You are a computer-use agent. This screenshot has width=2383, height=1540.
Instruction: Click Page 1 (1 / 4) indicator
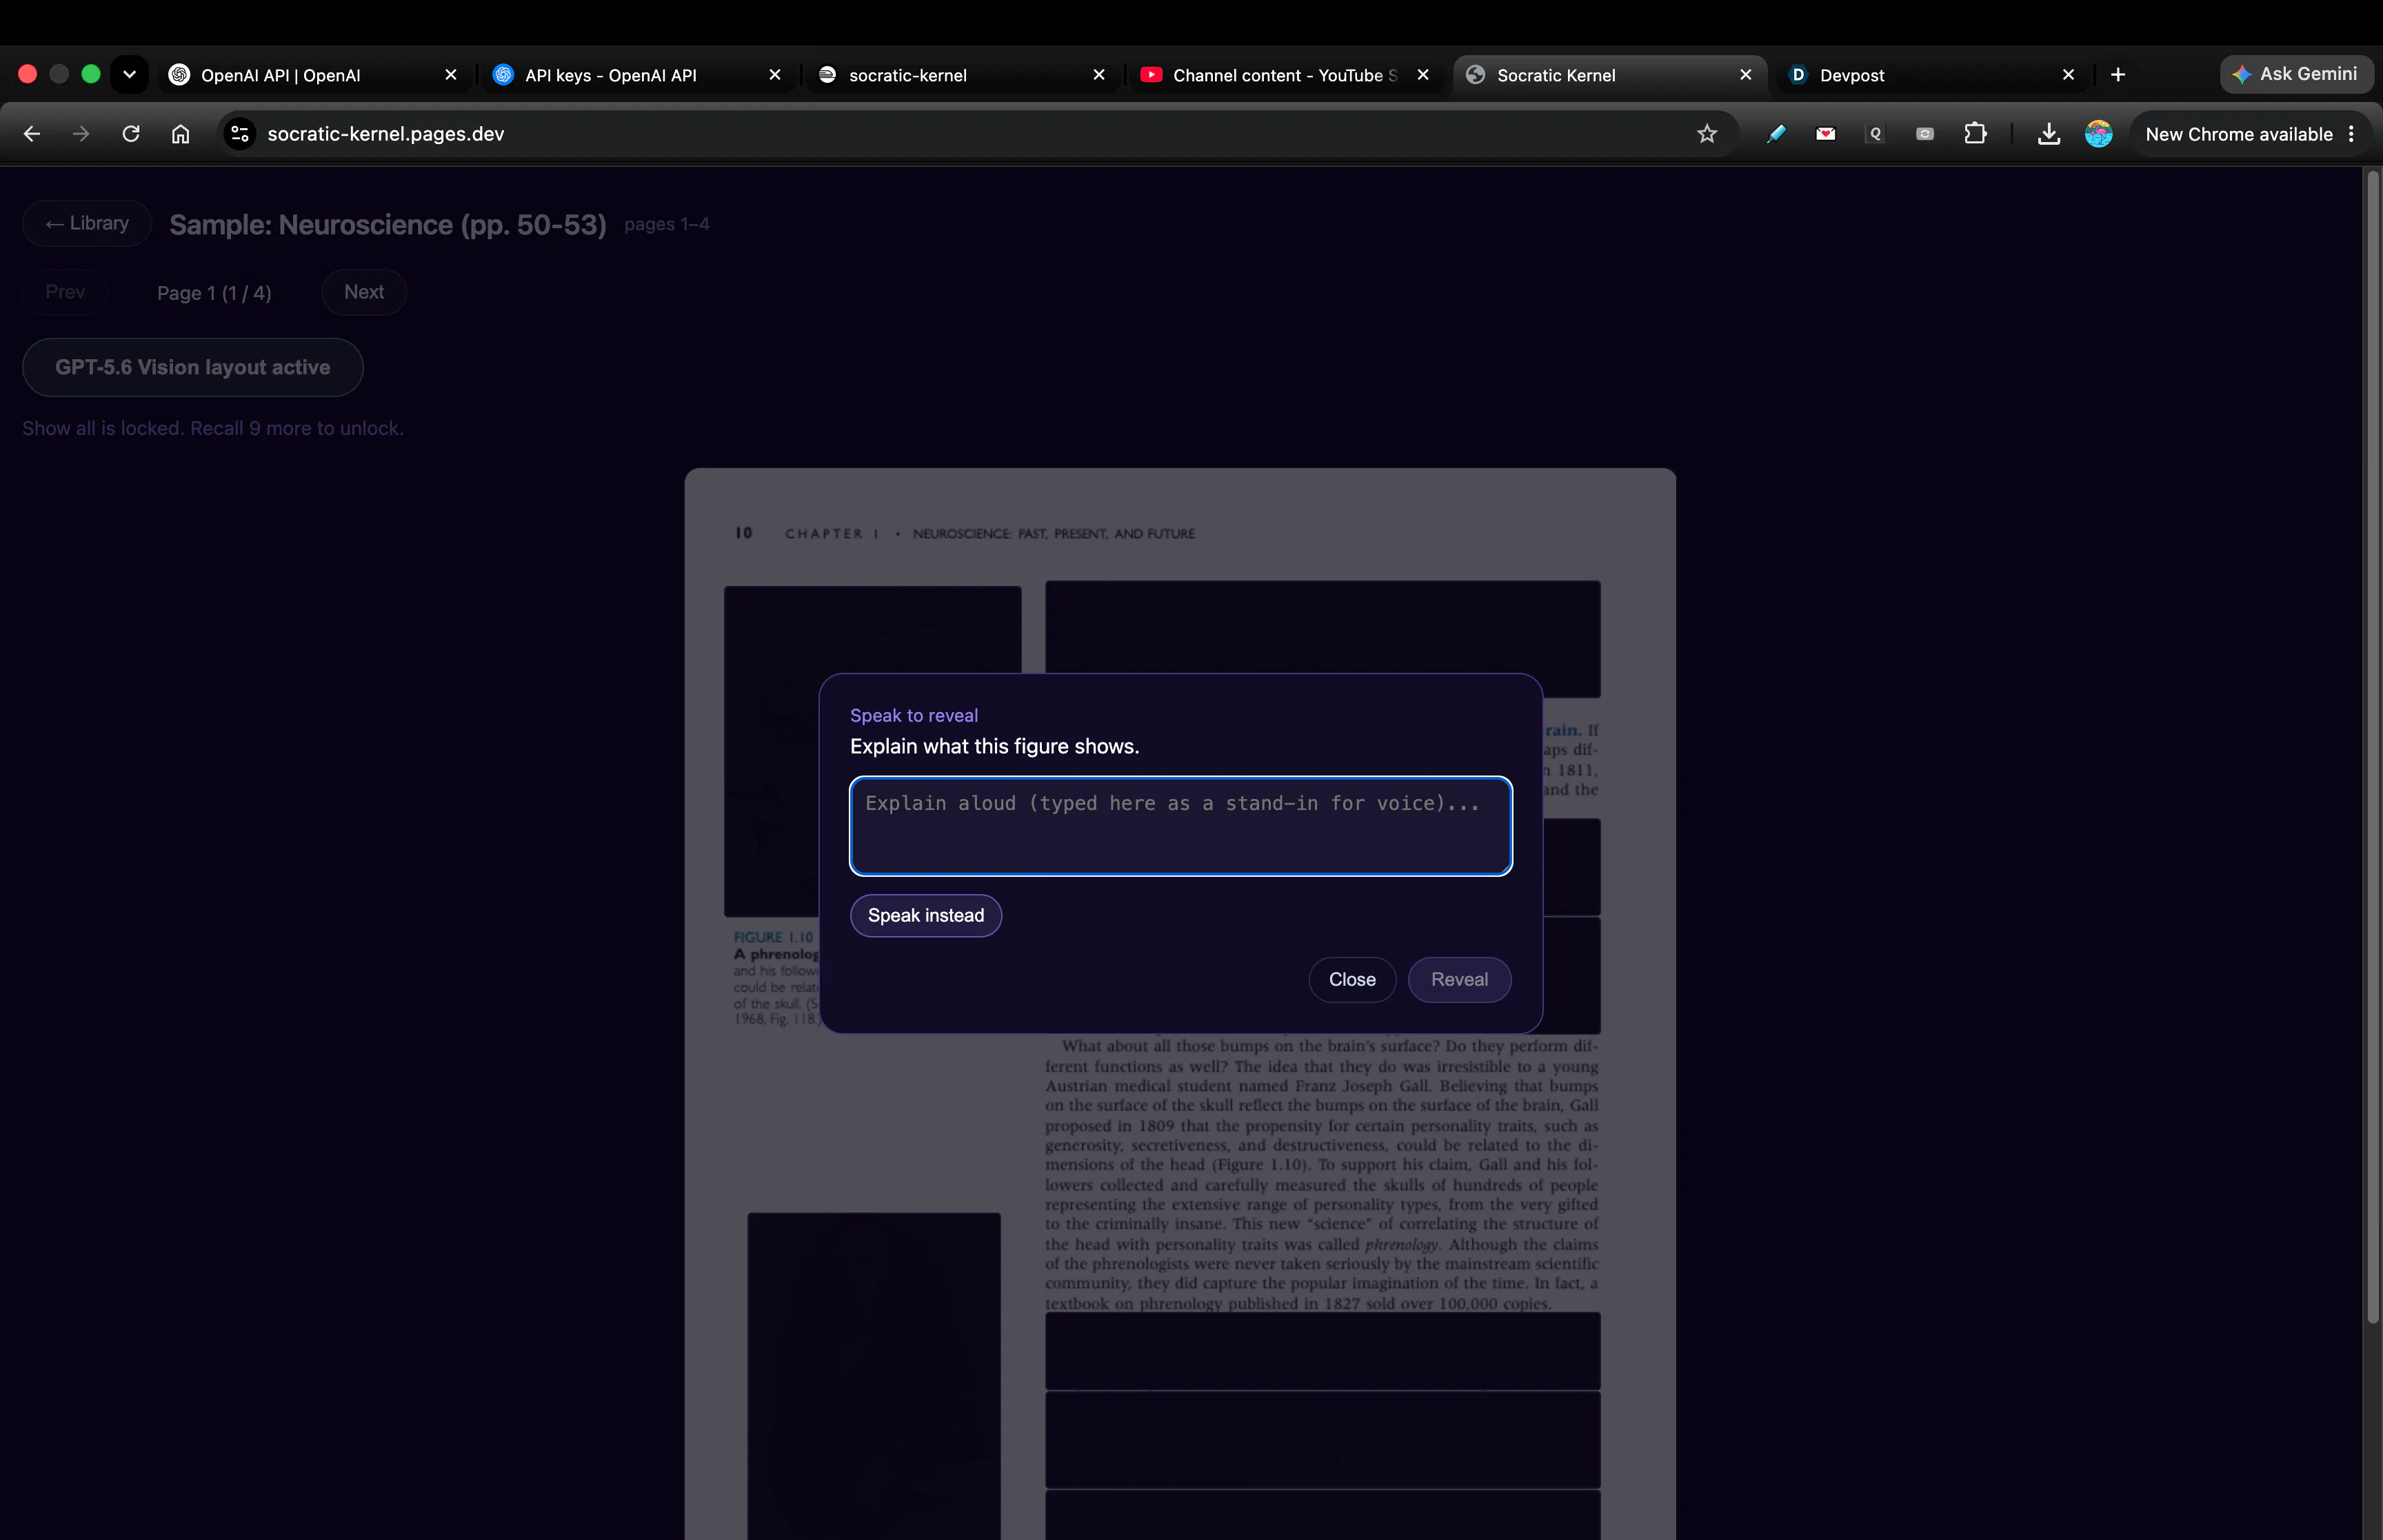(x=214, y=293)
